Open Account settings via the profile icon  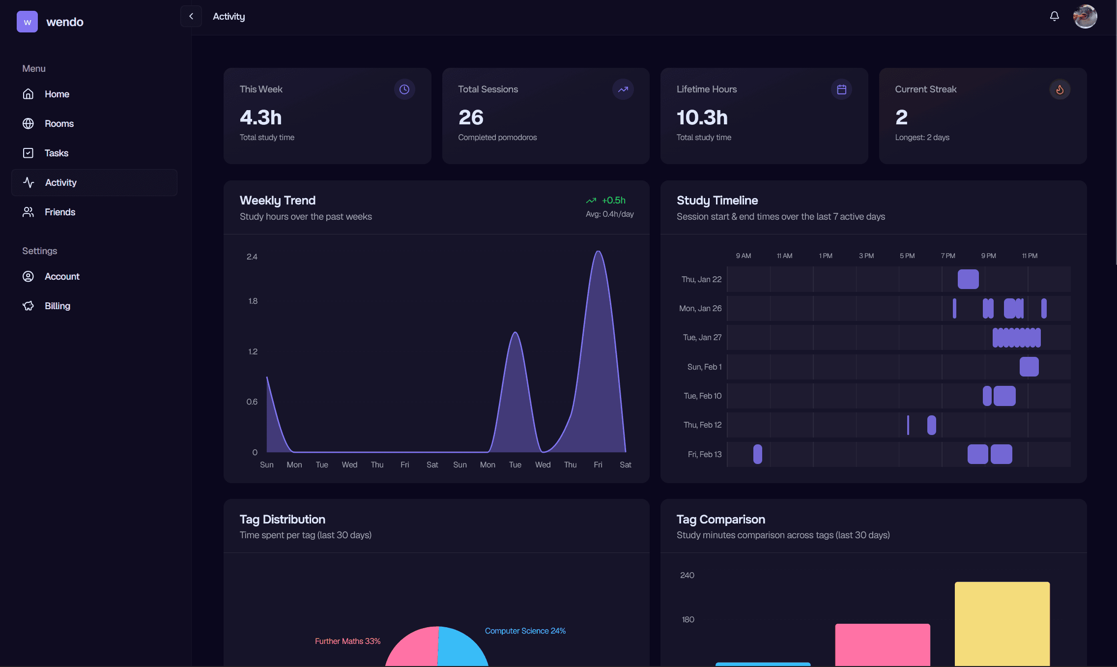pos(29,276)
